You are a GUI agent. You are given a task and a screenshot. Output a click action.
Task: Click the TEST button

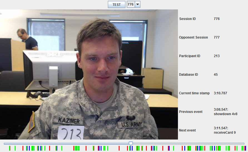(116, 4)
